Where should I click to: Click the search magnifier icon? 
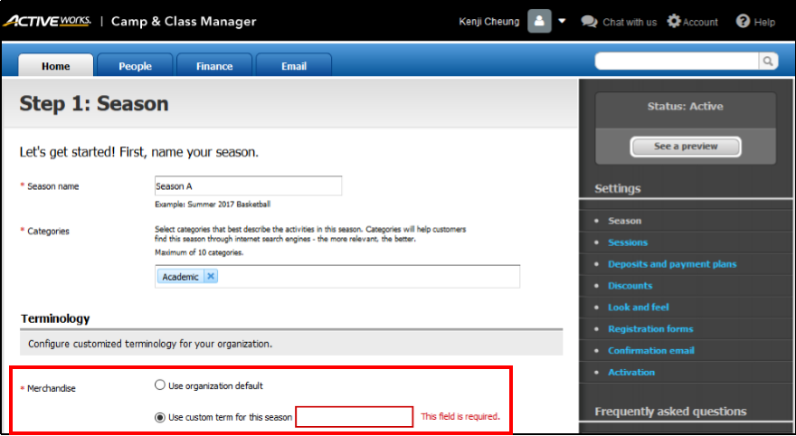click(767, 61)
